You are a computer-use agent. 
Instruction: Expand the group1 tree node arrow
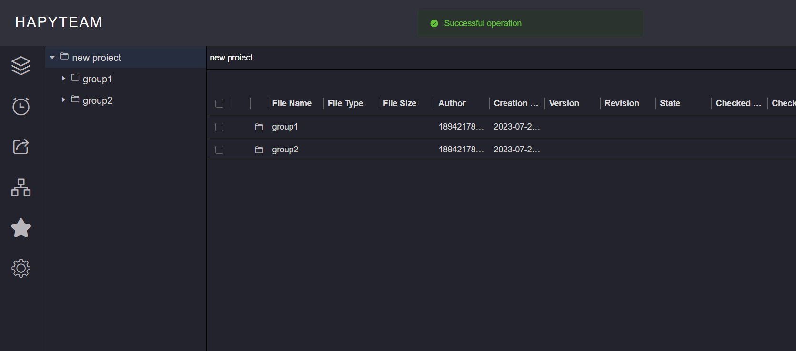click(63, 79)
